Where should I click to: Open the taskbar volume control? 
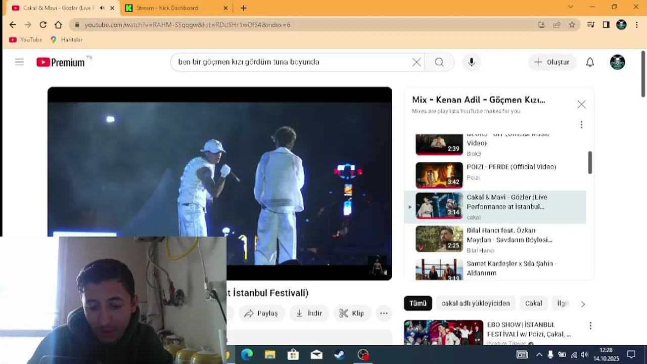click(584, 354)
